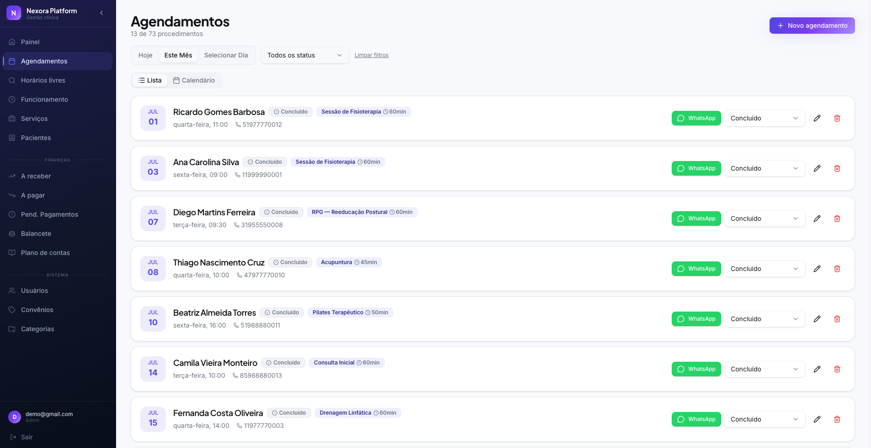
Task: Open status dropdown for Thiago Nascimento Cruz
Action: click(x=765, y=269)
